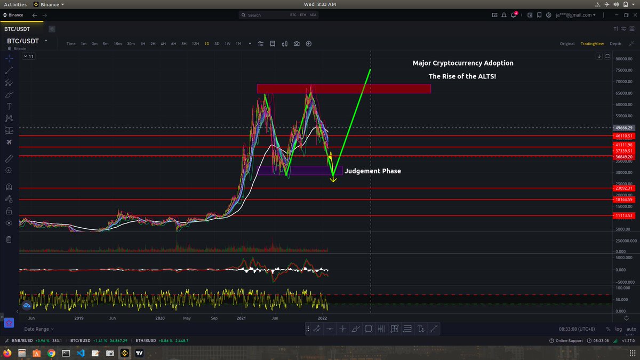Add a new tab with plus button
This screenshot has width=640, height=360.
pyautogui.click(x=52, y=28)
